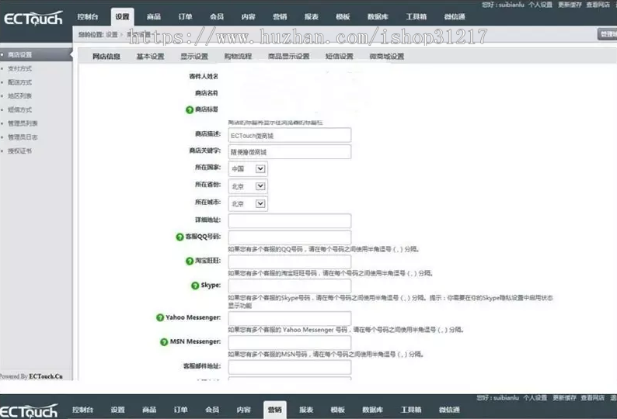The width and height of the screenshot is (617, 419).
Task: Click the 商店关键字 input field
Action: tap(290, 152)
